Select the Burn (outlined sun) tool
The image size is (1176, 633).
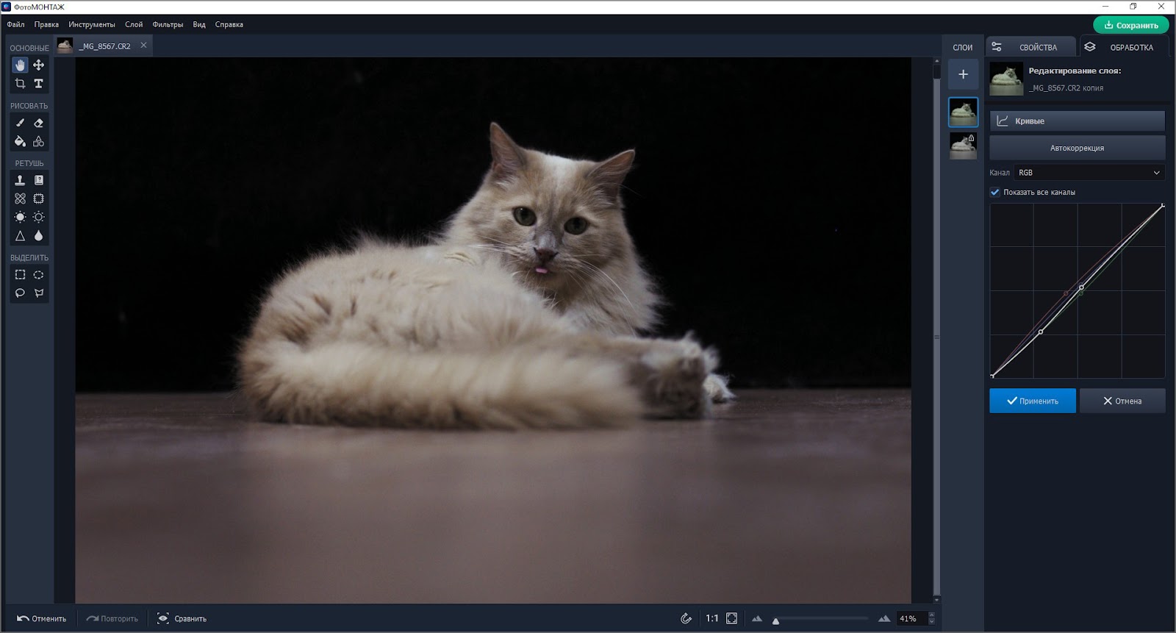[x=39, y=217]
